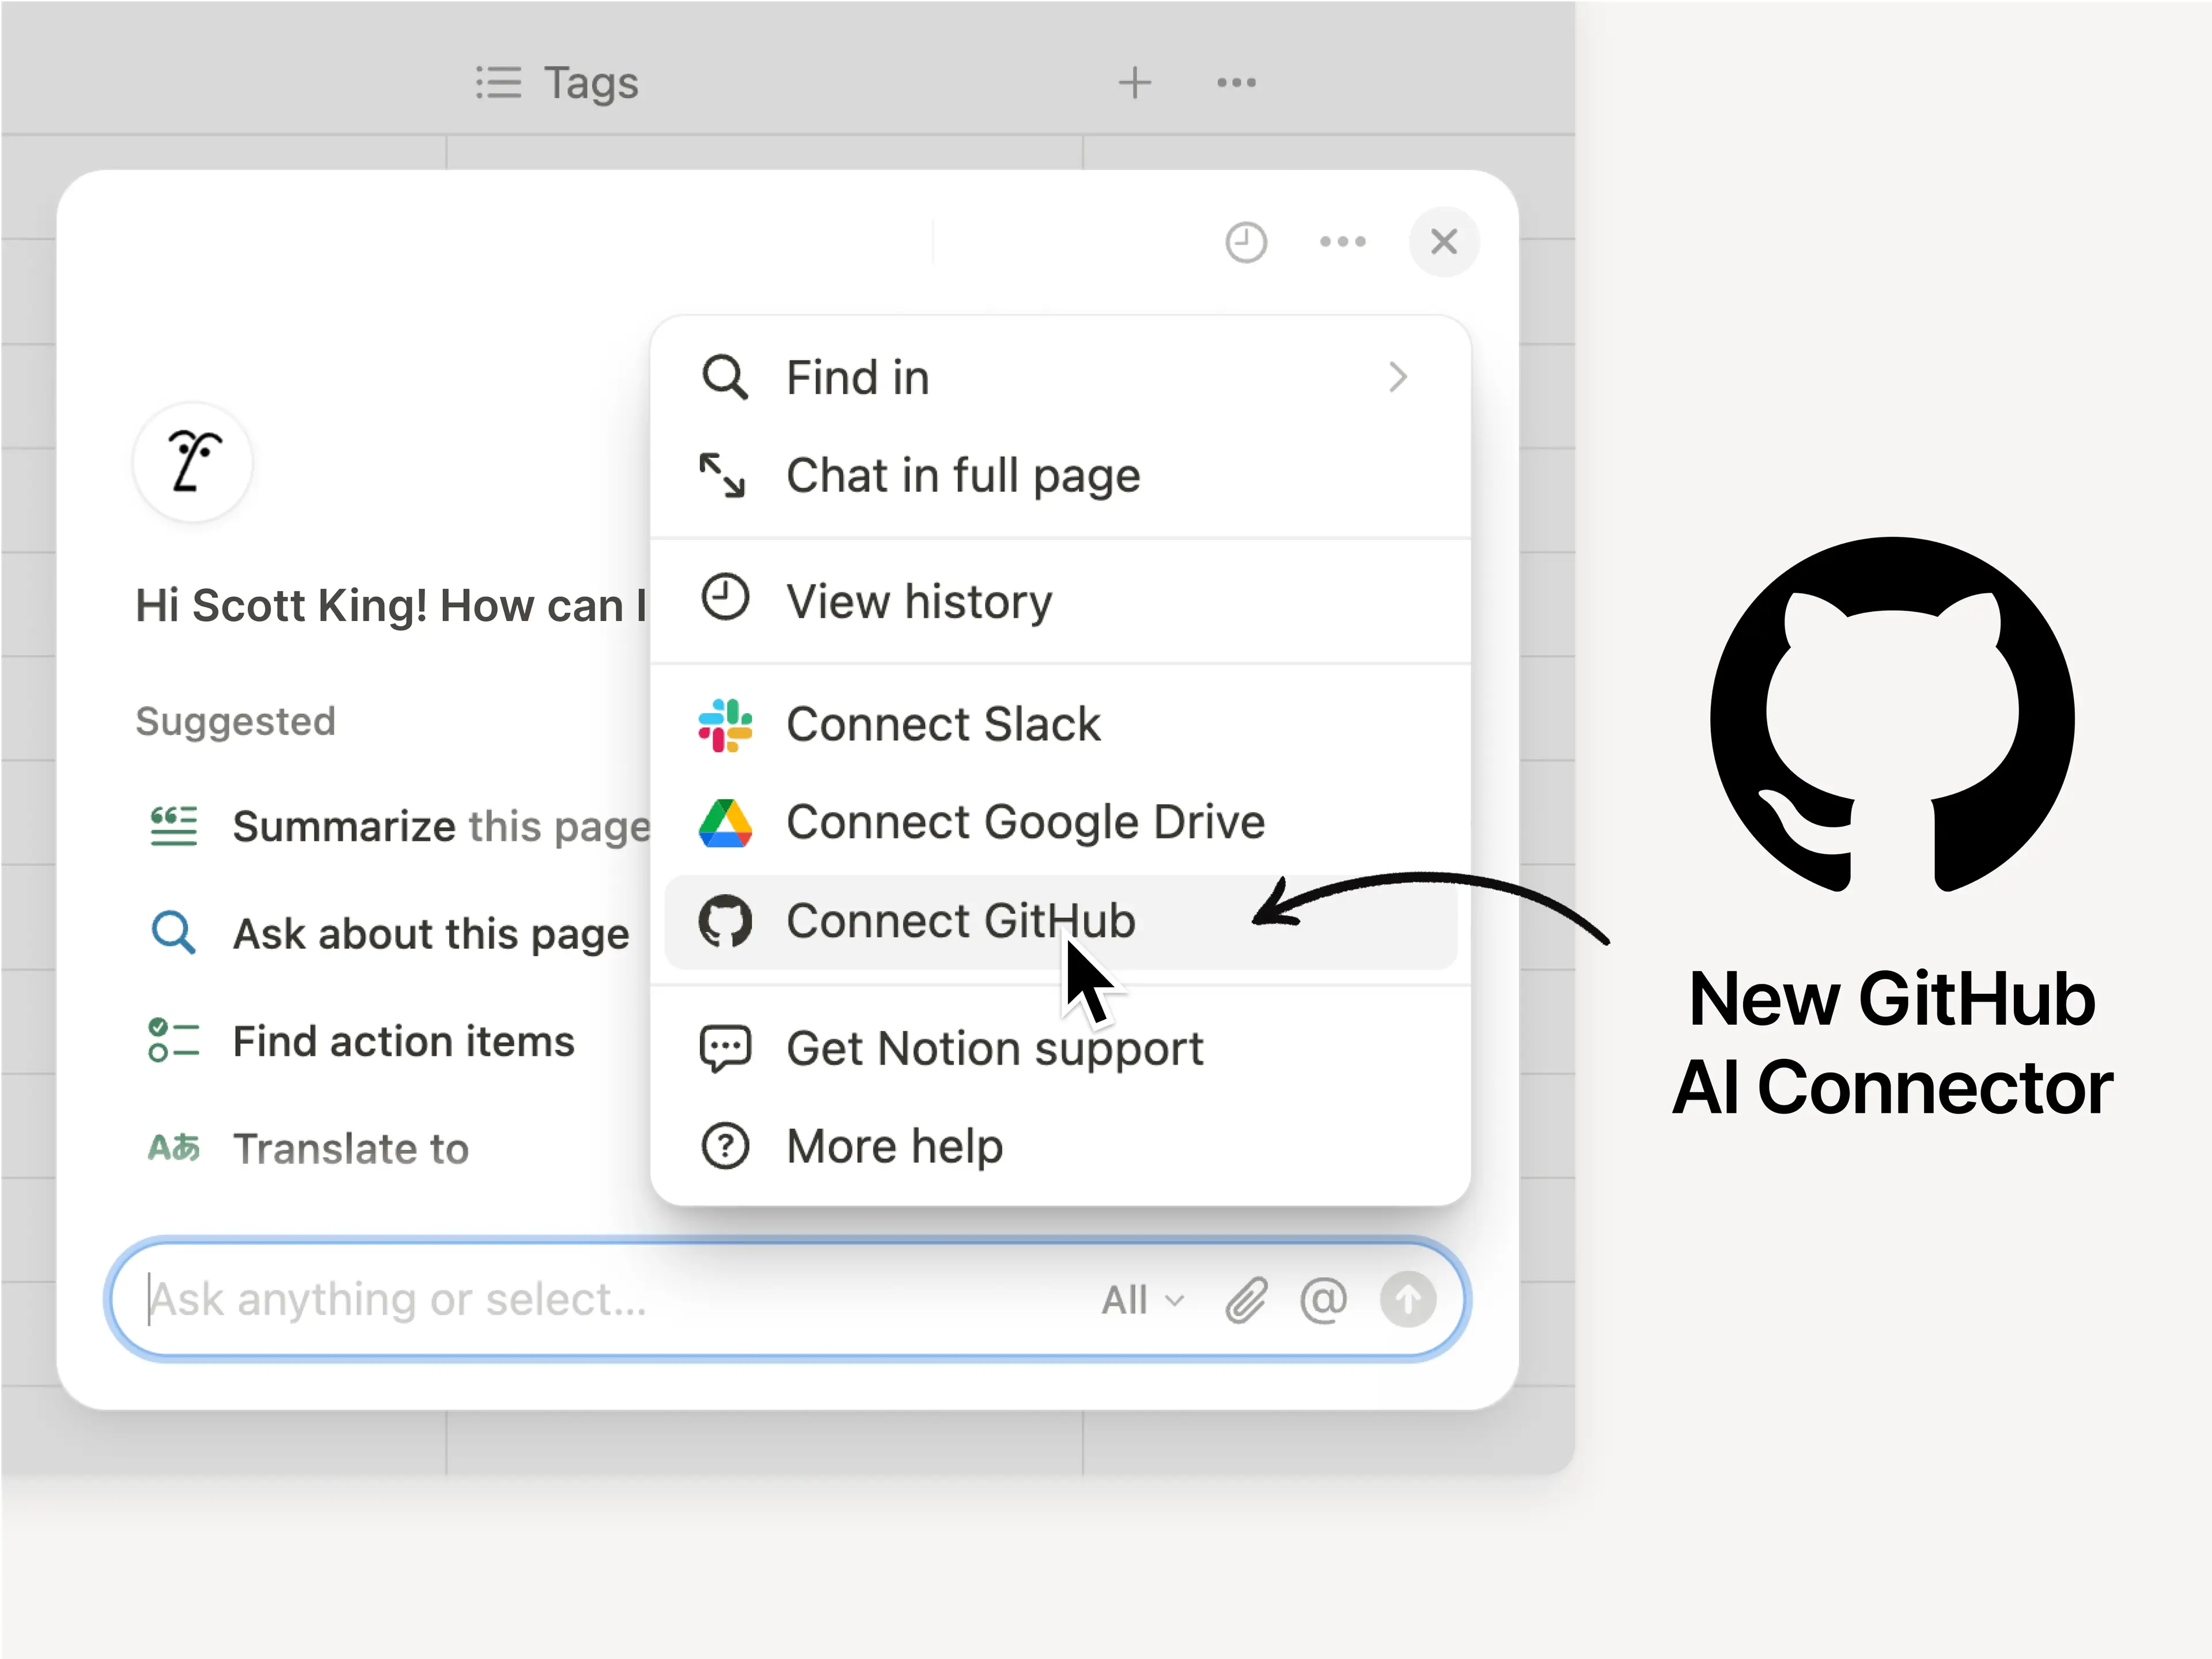Click the plus button beside Tags
The width and height of the screenshot is (2212, 1659).
click(x=1135, y=83)
